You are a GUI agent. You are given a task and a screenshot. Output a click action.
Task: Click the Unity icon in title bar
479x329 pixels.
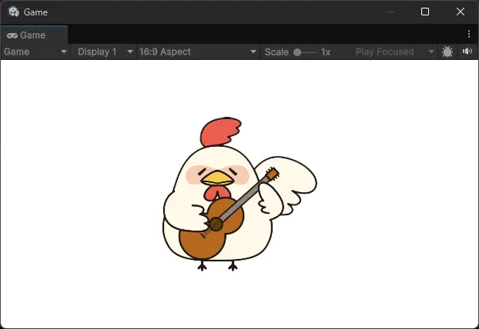coord(14,12)
